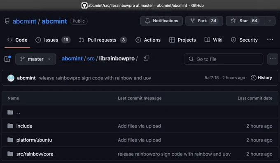Screen dimensions: 280x163
Task: Open more repository tabs ellipsis menu
Action: 270,40
